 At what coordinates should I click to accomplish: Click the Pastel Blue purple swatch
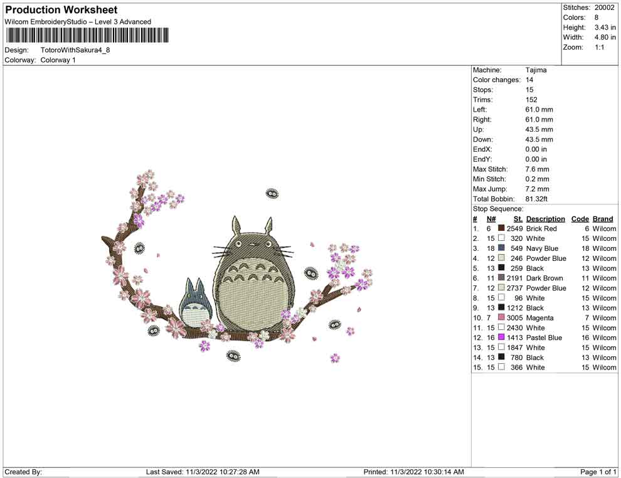click(501, 337)
